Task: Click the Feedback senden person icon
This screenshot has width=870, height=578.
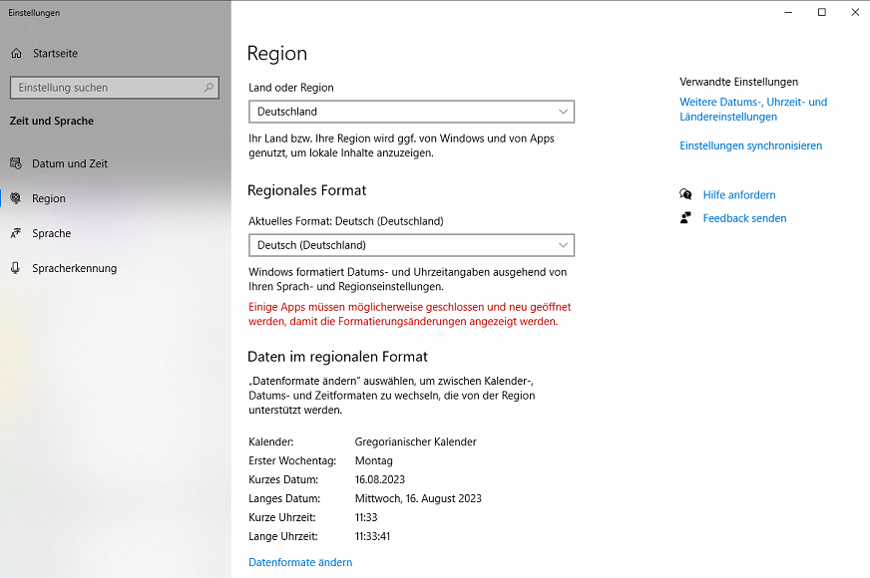Action: click(x=685, y=218)
